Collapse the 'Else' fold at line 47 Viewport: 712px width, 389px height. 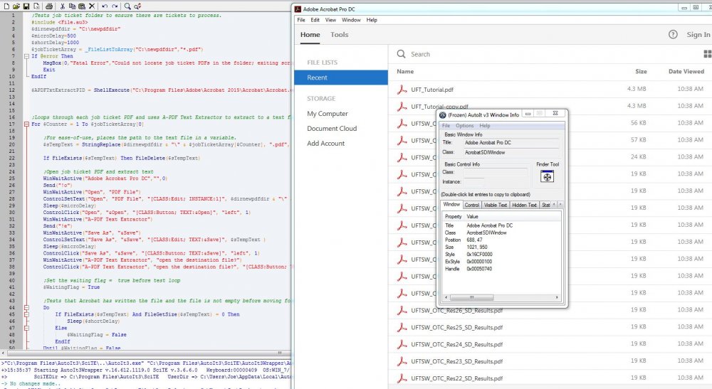[x=26, y=328]
